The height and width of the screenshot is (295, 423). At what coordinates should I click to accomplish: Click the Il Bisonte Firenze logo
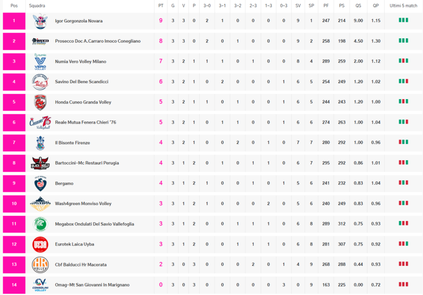pos(40,143)
